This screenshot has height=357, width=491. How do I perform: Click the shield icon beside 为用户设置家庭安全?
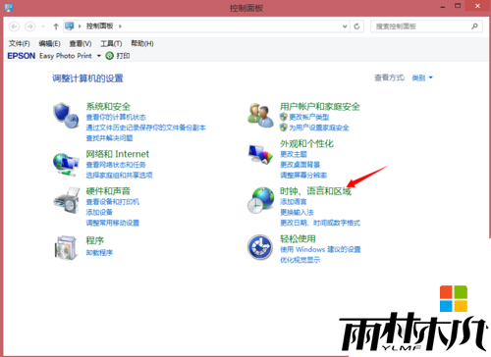(284, 127)
